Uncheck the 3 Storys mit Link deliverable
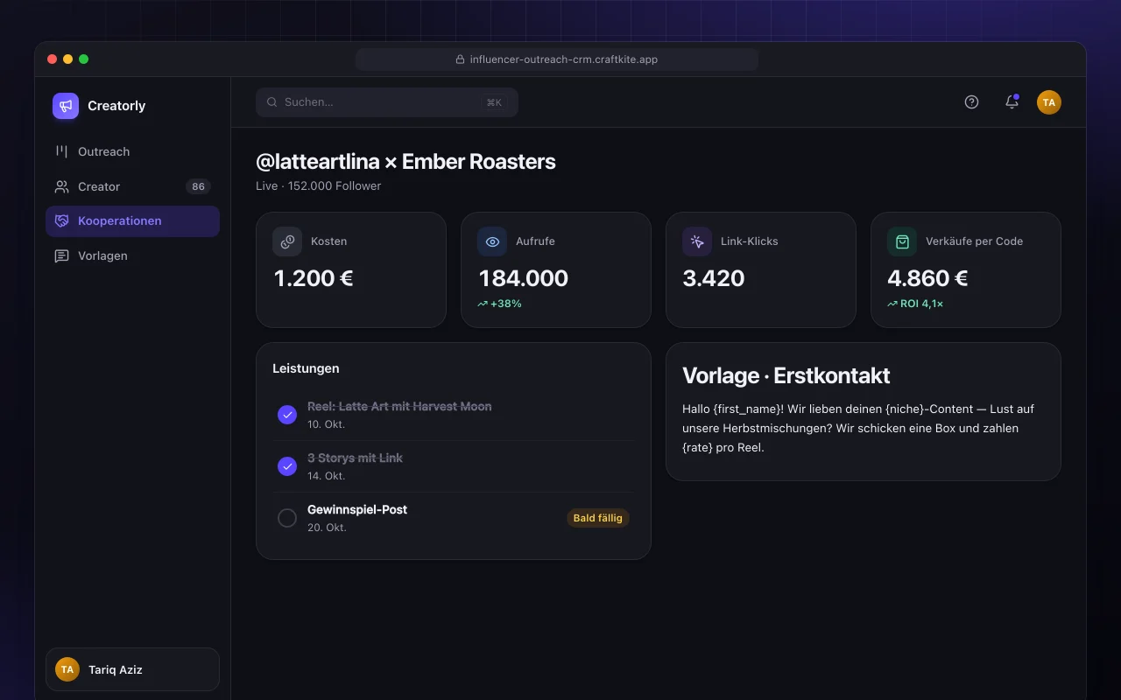Screen dimensions: 1121x700 (x=287, y=466)
